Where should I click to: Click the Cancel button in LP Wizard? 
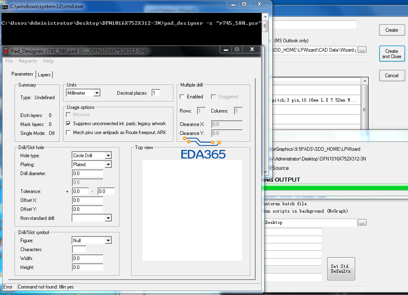point(392,76)
